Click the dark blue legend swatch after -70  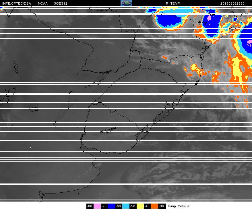111,206
